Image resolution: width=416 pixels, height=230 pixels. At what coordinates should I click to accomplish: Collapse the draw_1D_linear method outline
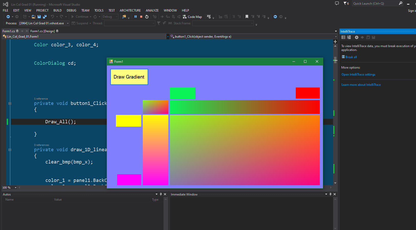point(10,150)
